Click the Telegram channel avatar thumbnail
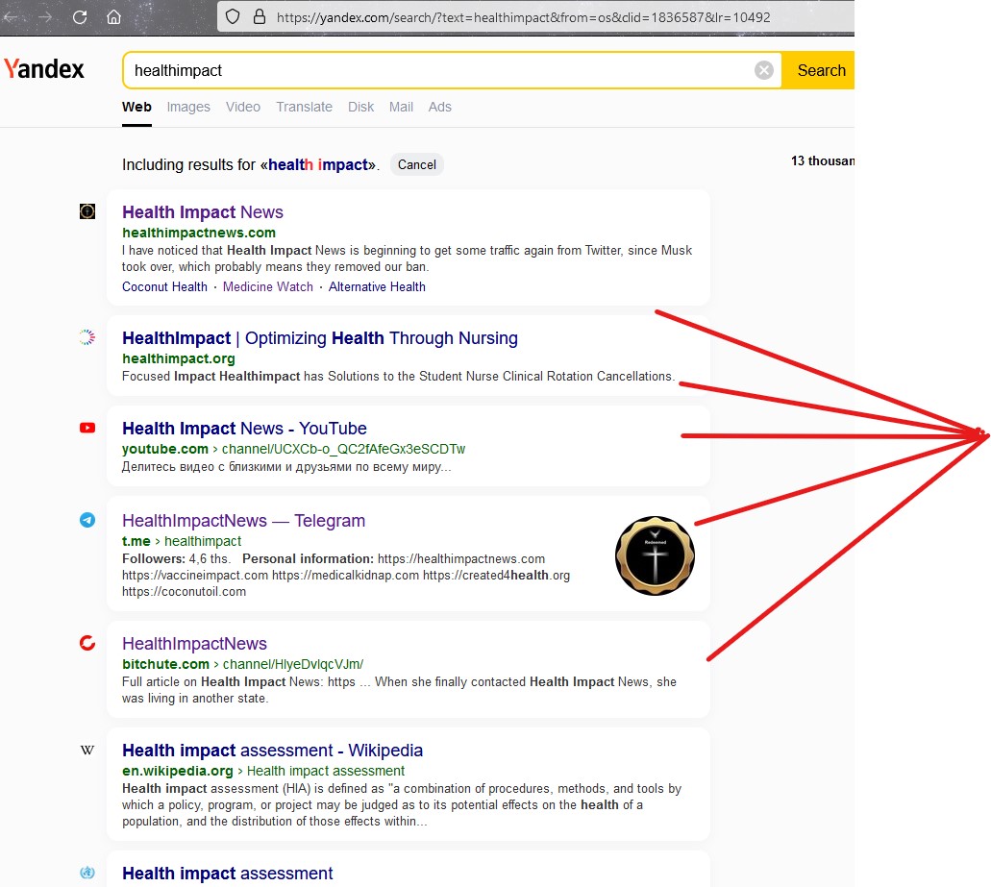991x887 pixels. 655,555
